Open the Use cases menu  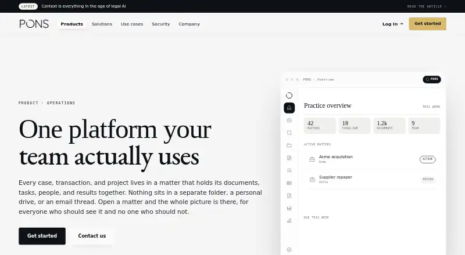132,24
